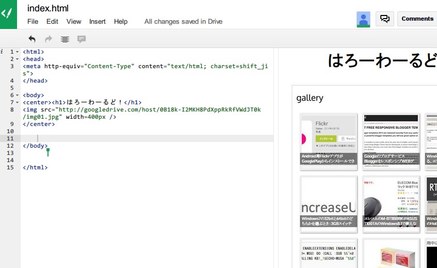Open the Edit menu
This screenshot has width=437, height=268.
click(x=52, y=22)
